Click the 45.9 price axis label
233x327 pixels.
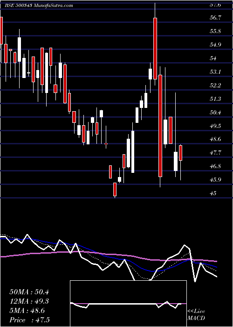pyautogui.click(x=215, y=180)
